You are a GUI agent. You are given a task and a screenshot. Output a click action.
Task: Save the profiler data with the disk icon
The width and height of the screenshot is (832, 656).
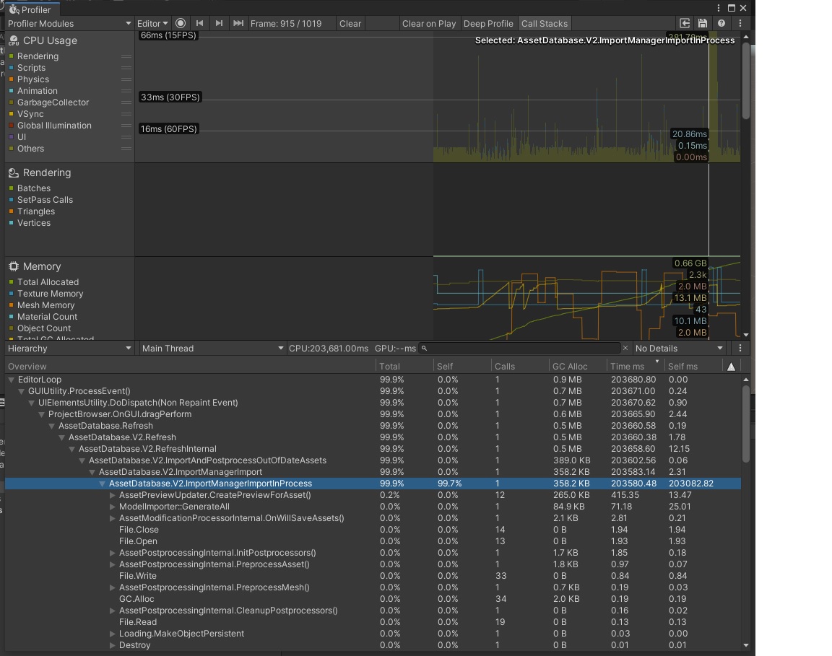703,23
